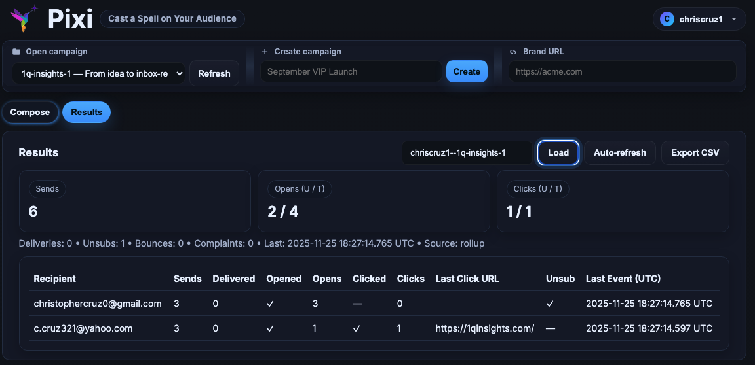Click the Sends total value 6
Screen dimensions: 755x365
33,211
